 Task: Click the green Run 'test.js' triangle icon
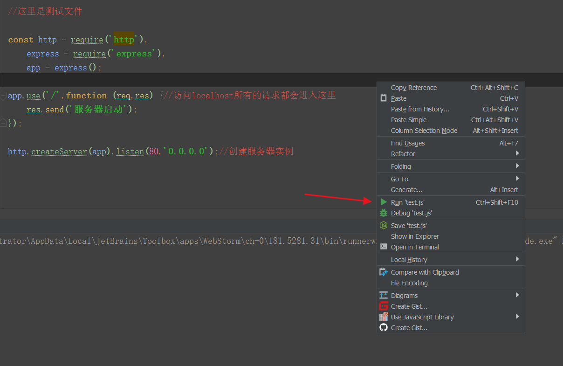[384, 202]
